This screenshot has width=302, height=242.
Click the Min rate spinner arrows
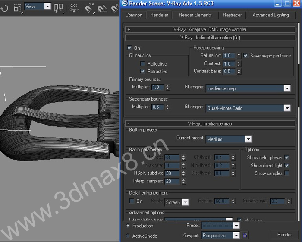[183, 157]
